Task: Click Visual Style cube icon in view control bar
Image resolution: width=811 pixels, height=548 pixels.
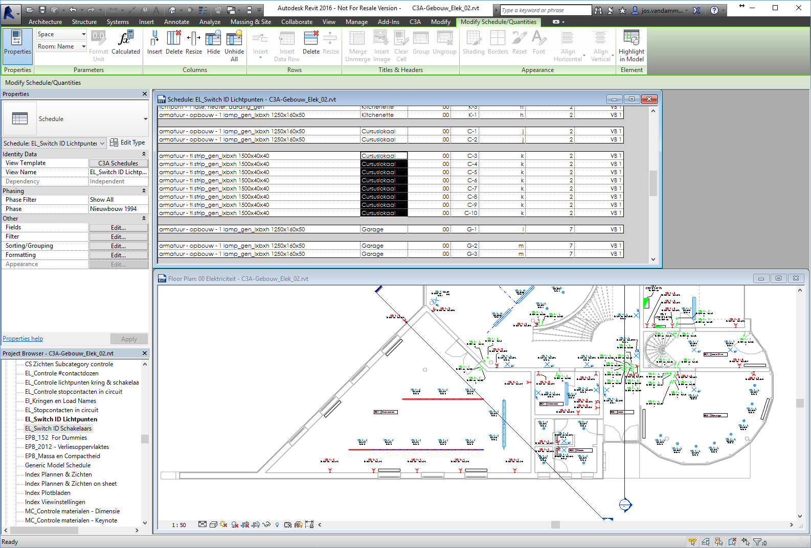Action: [213, 525]
